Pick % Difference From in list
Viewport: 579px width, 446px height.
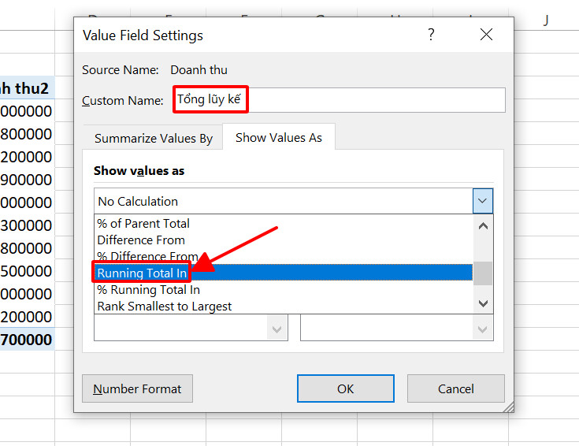tap(284, 256)
